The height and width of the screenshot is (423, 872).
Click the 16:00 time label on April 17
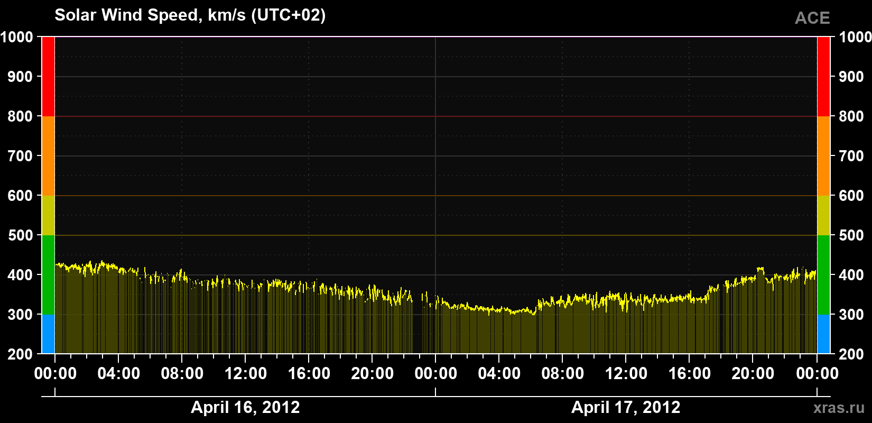[x=689, y=374]
